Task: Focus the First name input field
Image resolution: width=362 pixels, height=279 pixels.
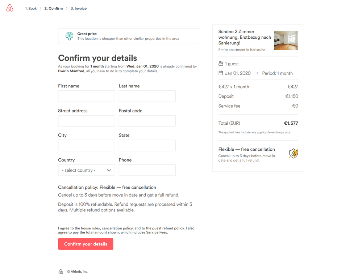Action: (x=87, y=96)
